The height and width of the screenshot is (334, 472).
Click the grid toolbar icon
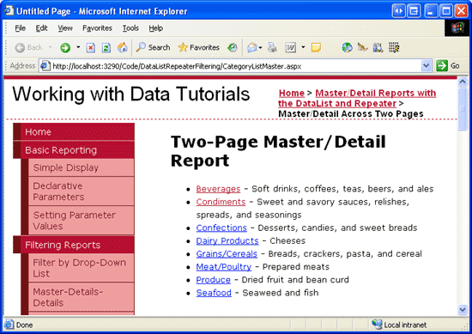[394, 47]
